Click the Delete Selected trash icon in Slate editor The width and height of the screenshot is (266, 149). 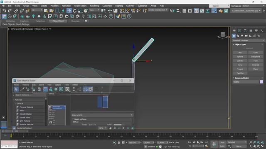click(x=39, y=89)
